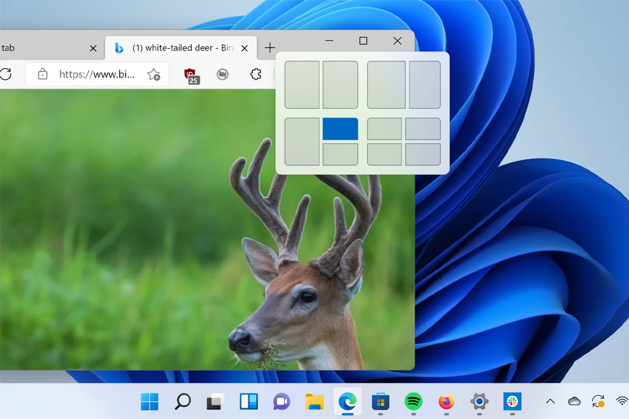
Task: Open the uBlock shield extension showing 25
Action: [x=192, y=76]
